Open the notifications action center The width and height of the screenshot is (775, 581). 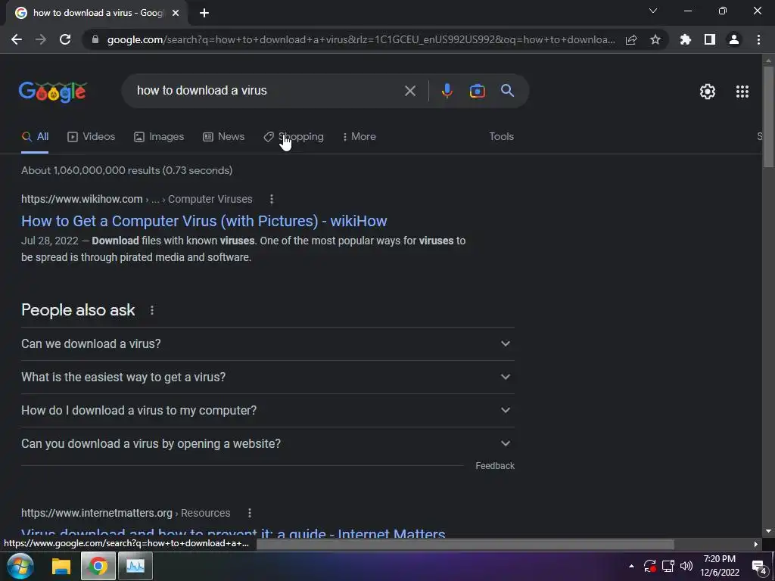(x=758, y=567)
